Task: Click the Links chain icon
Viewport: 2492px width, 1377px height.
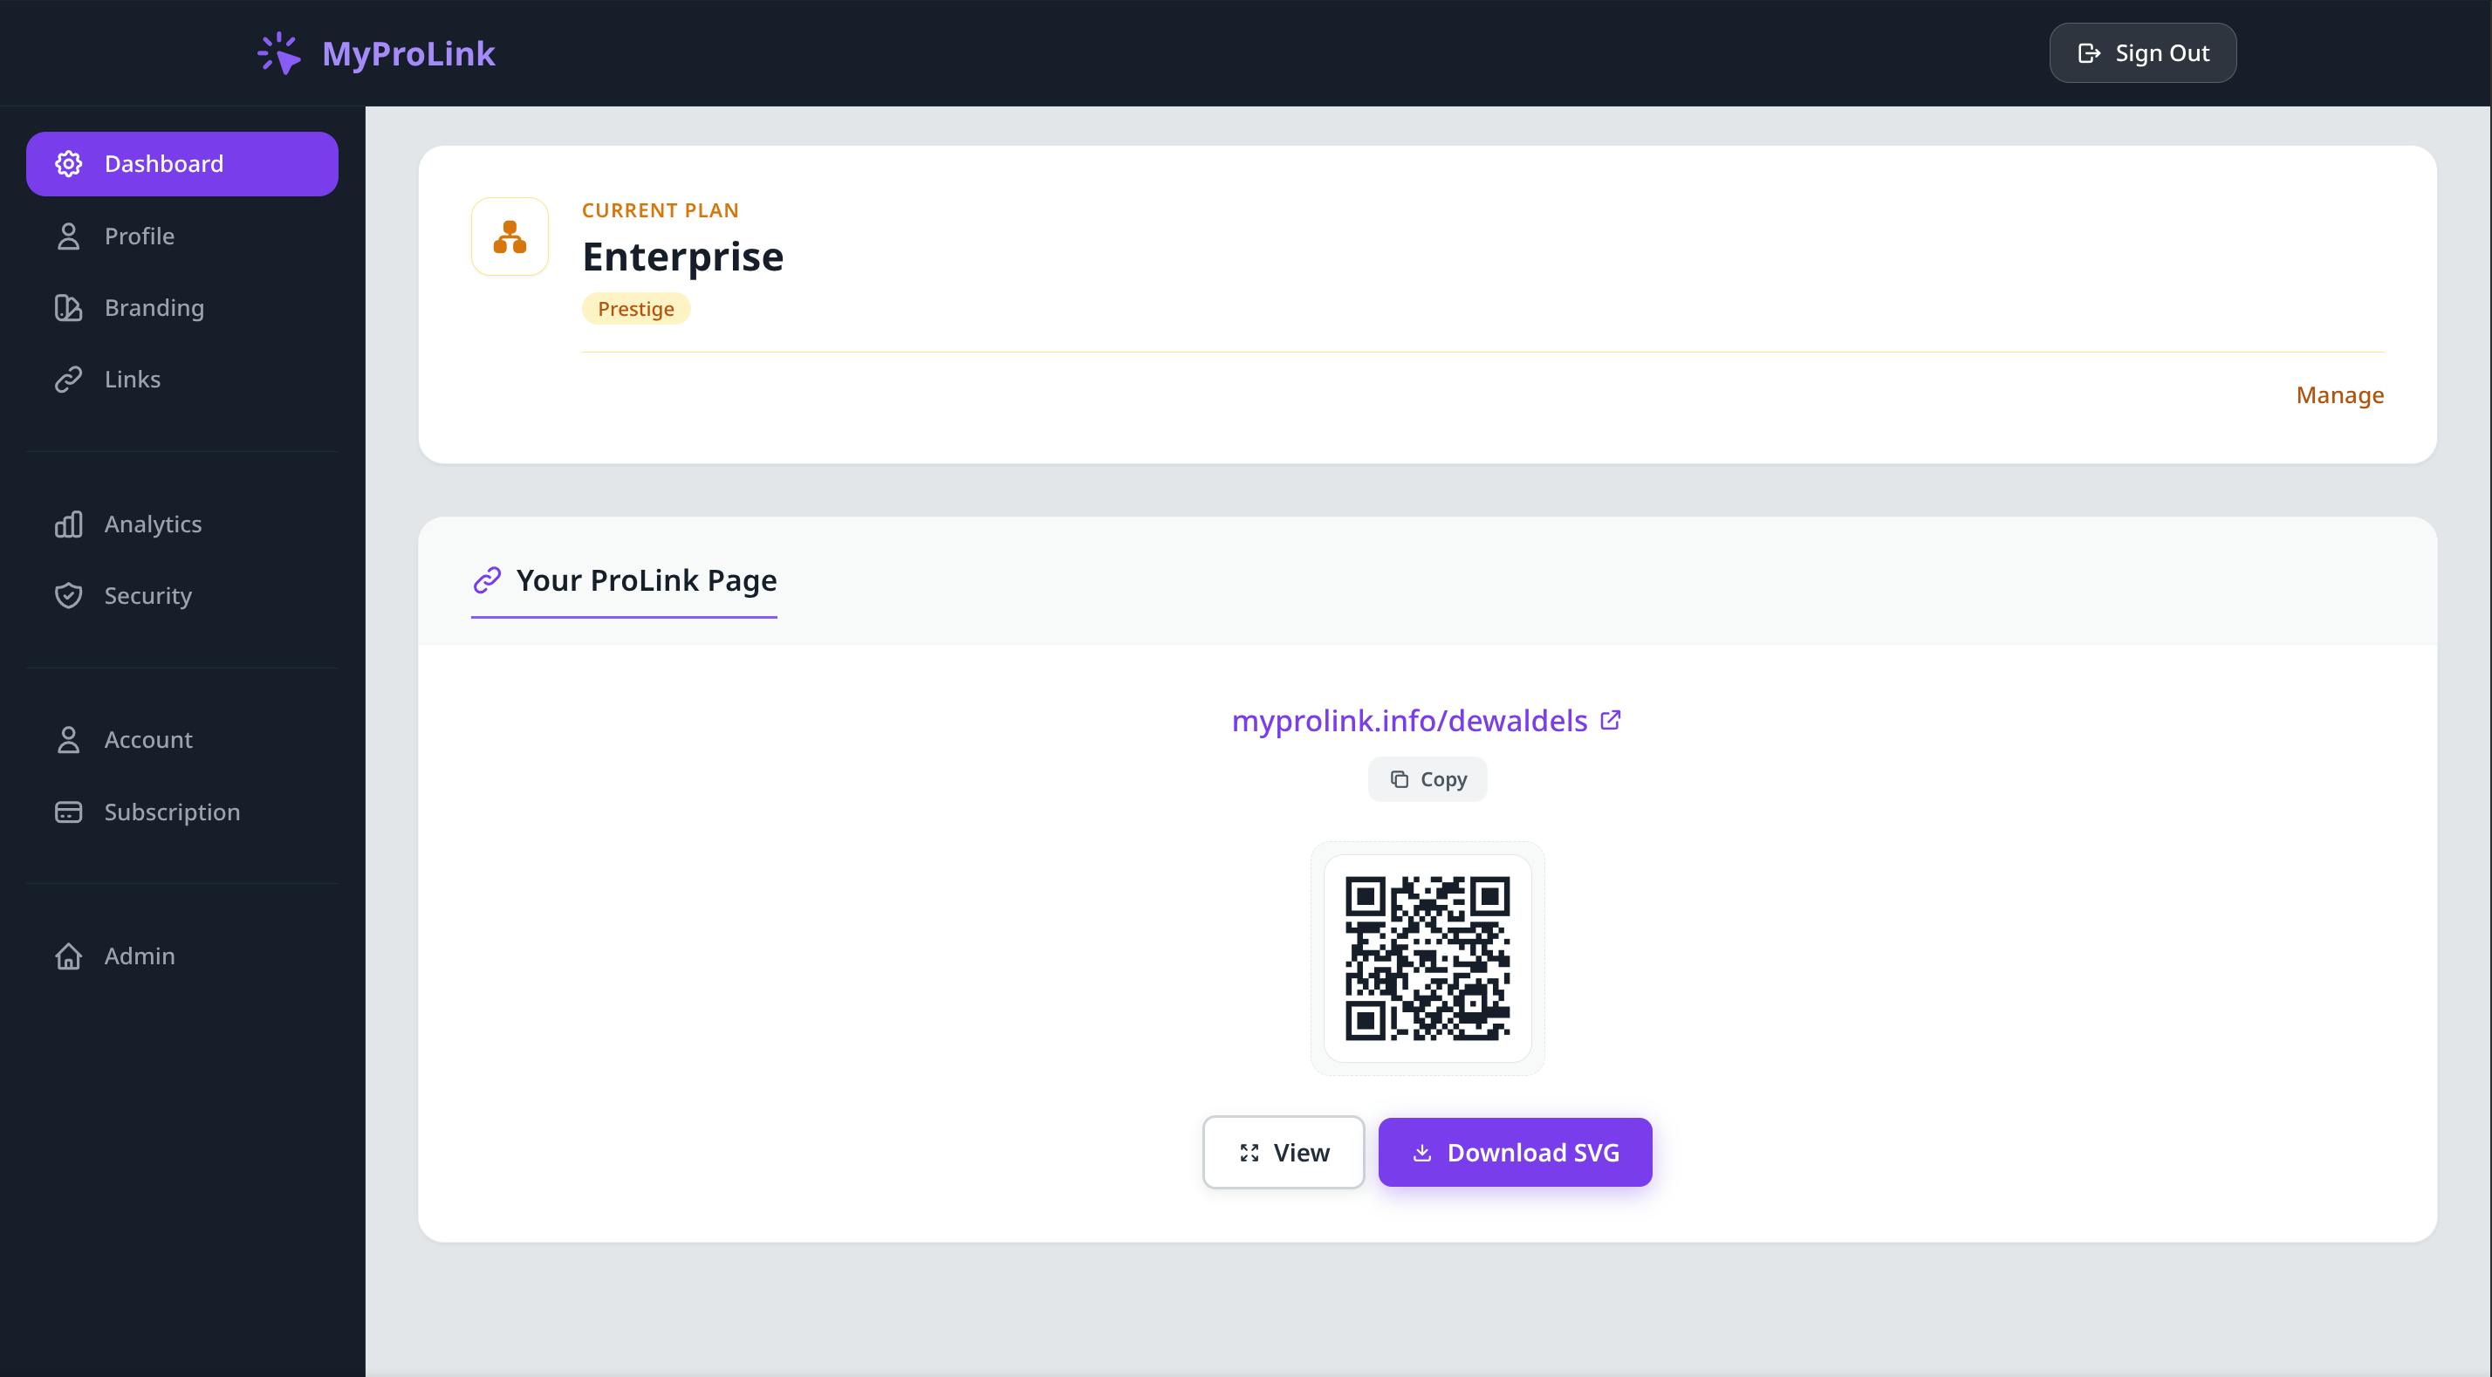Action: pyautogui.click(x=68, y=380)
